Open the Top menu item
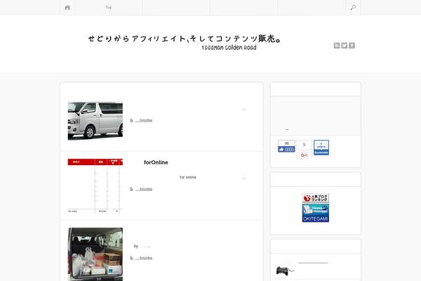Viewport: 421px width, 281px height. tap(109, 7)
